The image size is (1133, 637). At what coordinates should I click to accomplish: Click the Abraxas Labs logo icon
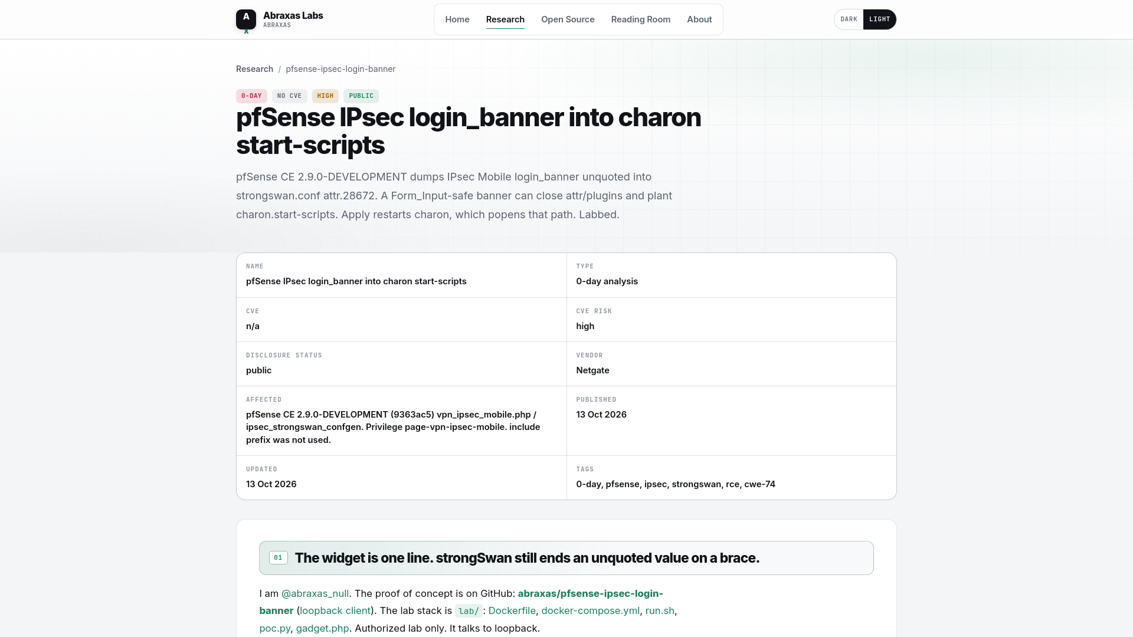tap(246, 19)
